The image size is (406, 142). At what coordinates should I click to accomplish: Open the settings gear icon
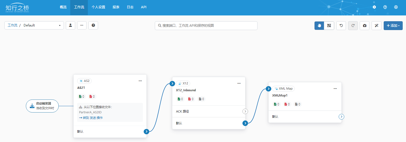tap(374, 7)
